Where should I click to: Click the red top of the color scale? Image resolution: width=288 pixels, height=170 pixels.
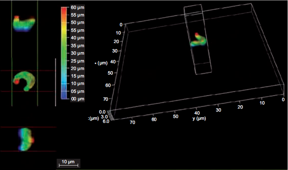pos(65,9)
